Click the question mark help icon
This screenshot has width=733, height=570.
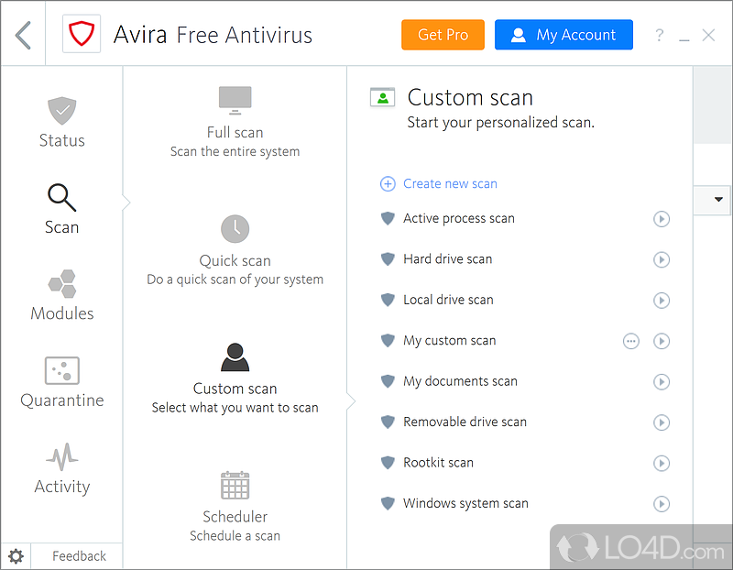[x=659, y=36]
